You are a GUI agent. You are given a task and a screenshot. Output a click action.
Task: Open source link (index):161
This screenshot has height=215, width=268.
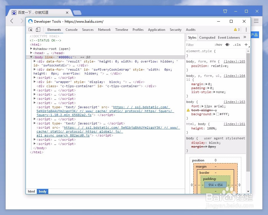click(x=234, y=124)
